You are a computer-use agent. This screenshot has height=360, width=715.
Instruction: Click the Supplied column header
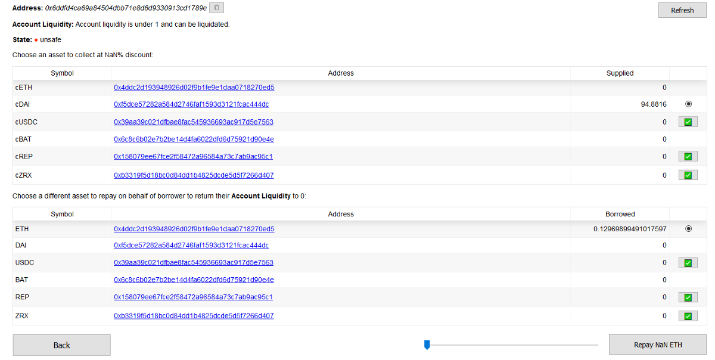point(620,73)
